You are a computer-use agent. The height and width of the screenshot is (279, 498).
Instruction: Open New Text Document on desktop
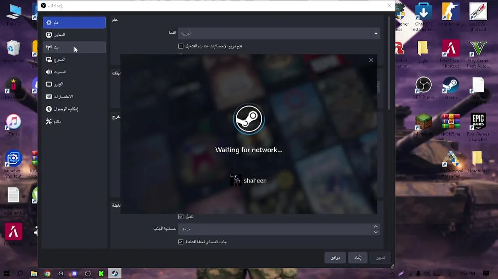14,201
